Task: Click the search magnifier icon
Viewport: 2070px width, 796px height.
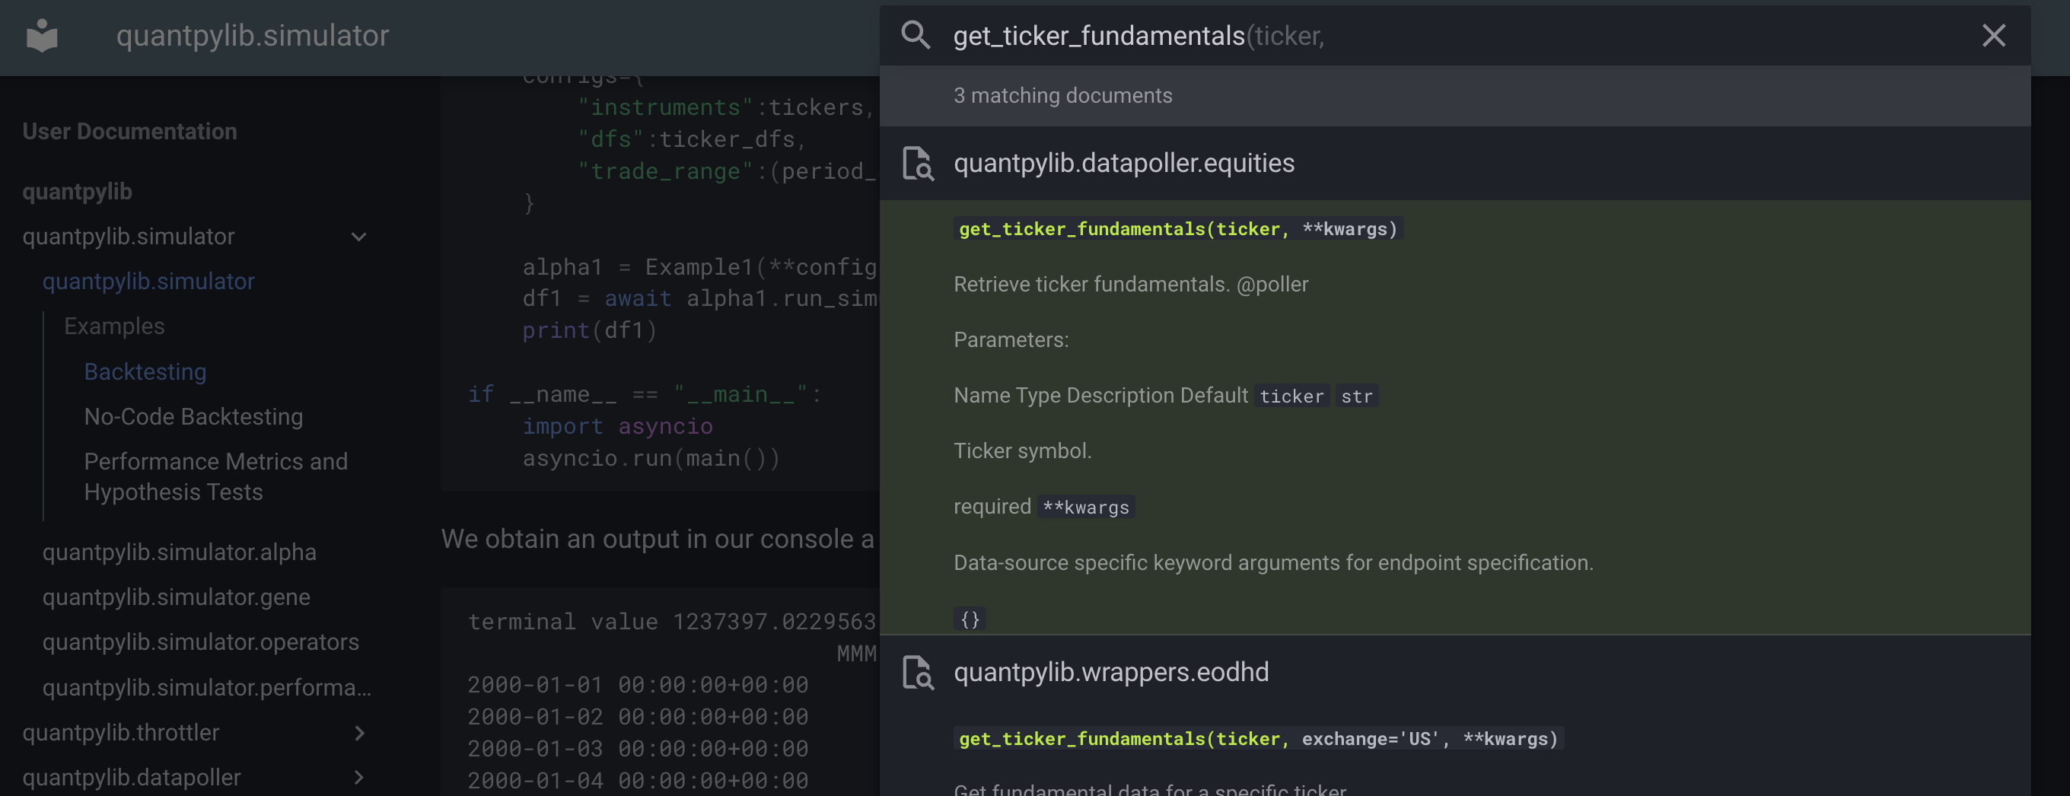Action: (916, 35)
